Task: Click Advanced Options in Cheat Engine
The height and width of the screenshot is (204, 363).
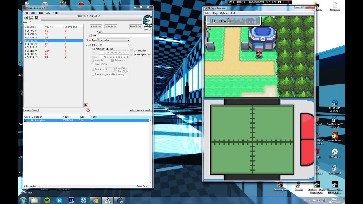Action: (33, 186)
